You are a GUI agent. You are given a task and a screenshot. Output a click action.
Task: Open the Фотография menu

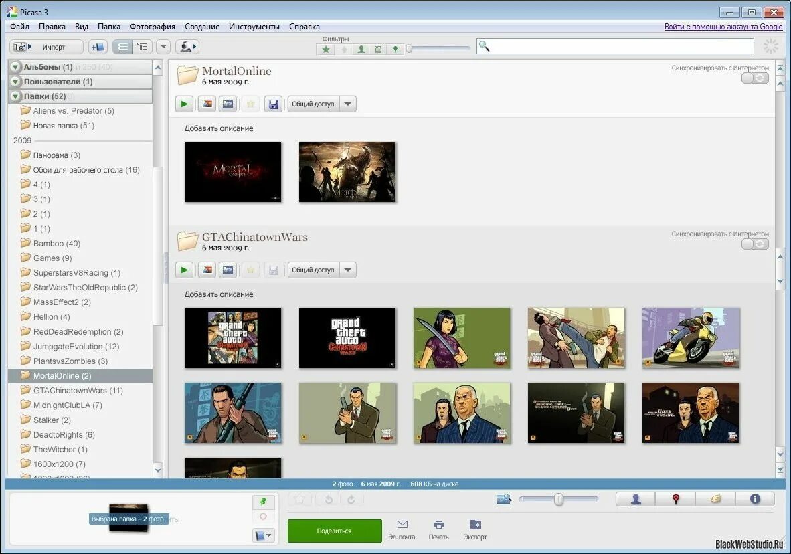153,27
